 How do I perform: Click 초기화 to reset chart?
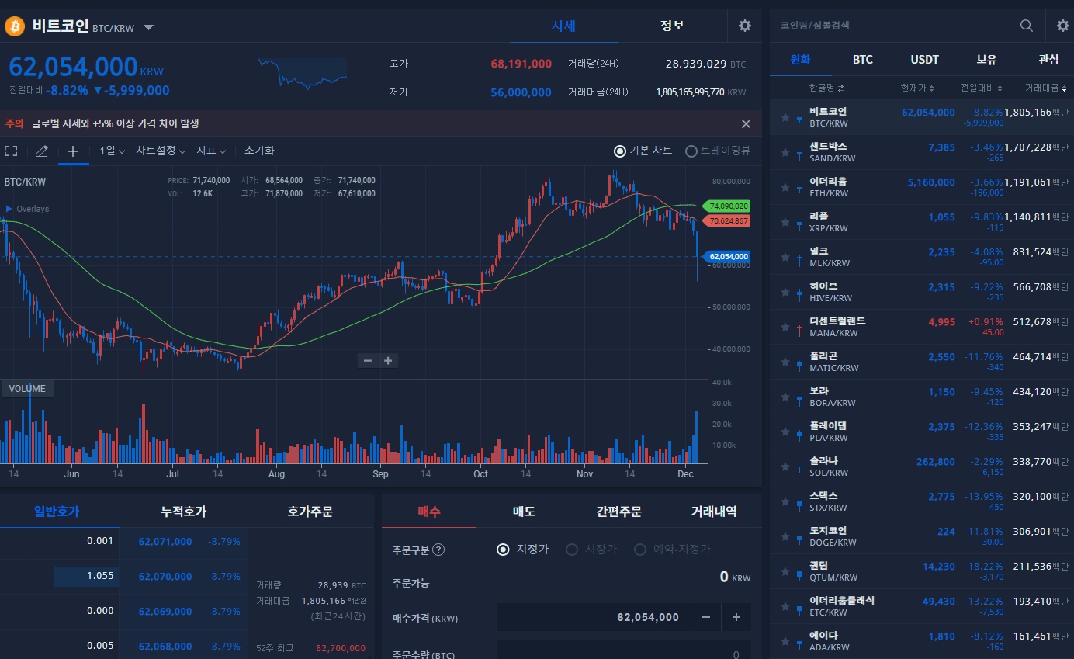[x=259, y=151]
